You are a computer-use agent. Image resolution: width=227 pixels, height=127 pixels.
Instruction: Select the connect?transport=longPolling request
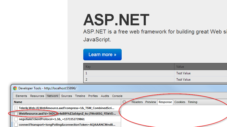tap(67, 125)
